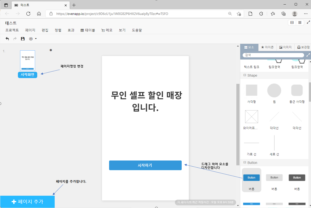Add this page to favorites star icon
Screen dimensions: 311x208
[239, 14]
